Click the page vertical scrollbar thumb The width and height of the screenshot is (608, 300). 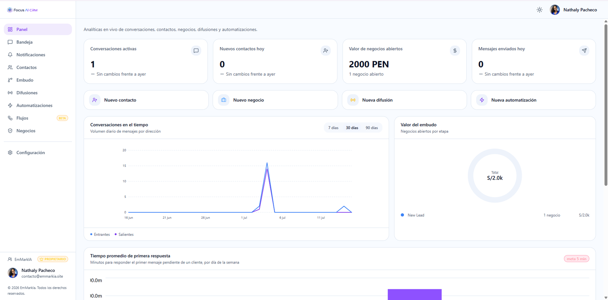(x=606, y=104)
